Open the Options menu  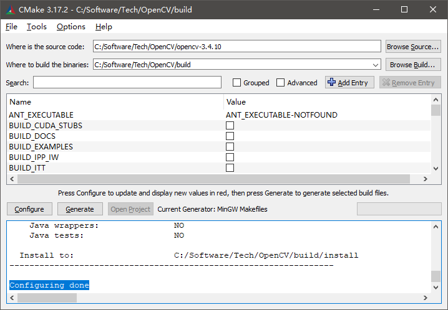(x=71, y=27)
